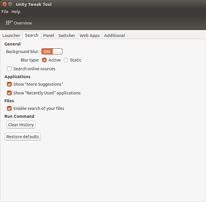
Task: Click the Blur type label
Action: click(x=30, y=60)
